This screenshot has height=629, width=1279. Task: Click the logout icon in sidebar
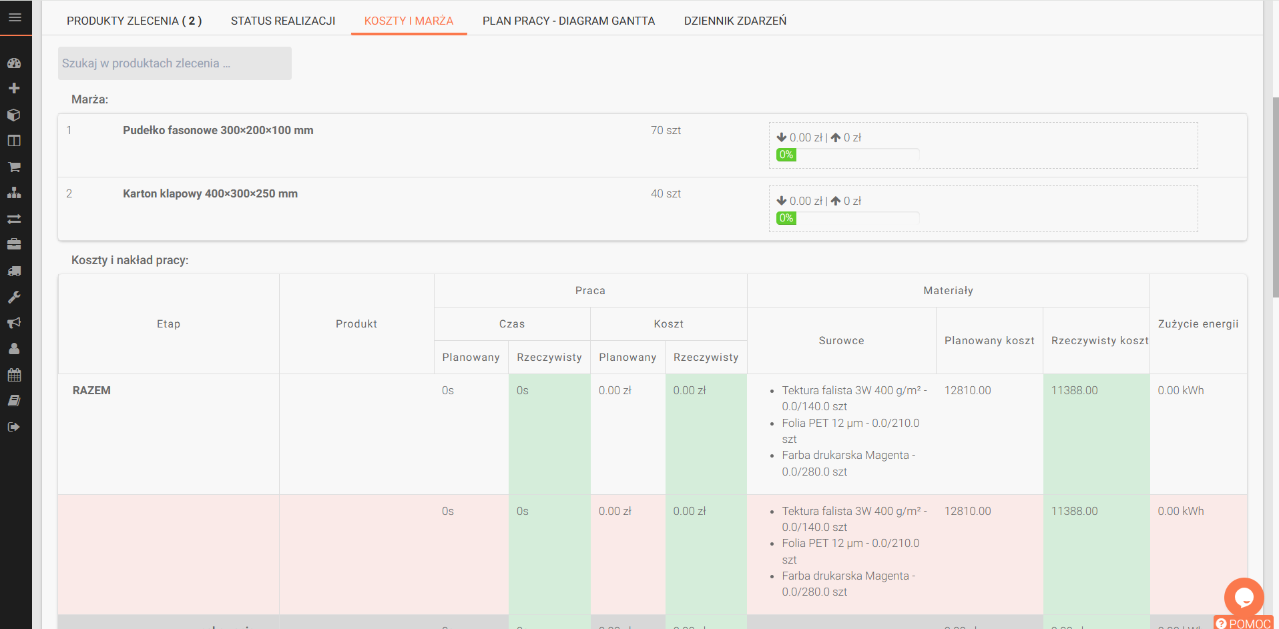14,427
